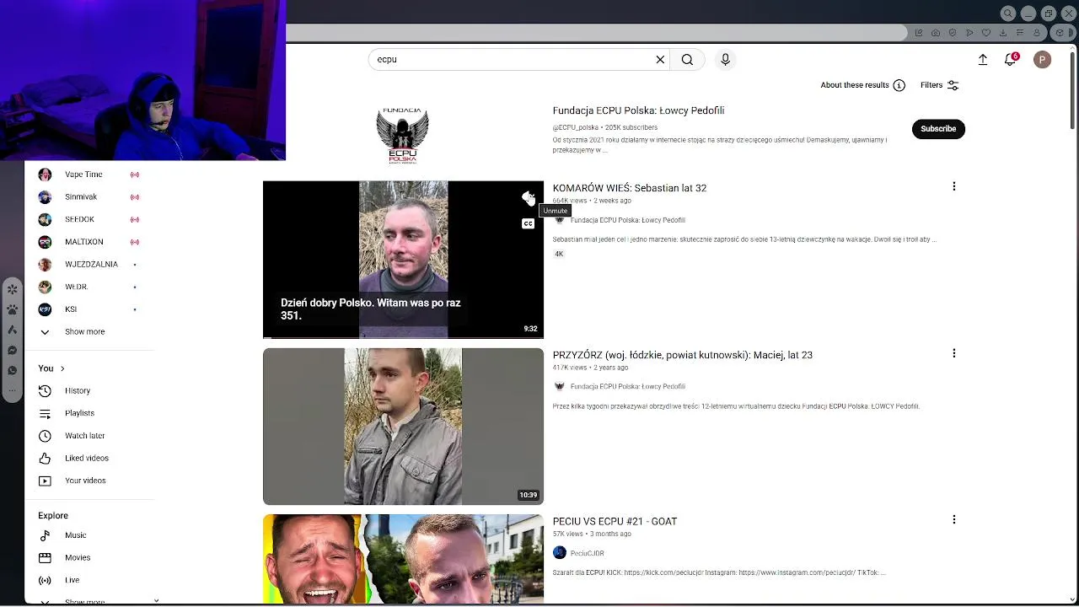Play the PECIU VS ECPU #21 thumbnail

coord(403,559)
